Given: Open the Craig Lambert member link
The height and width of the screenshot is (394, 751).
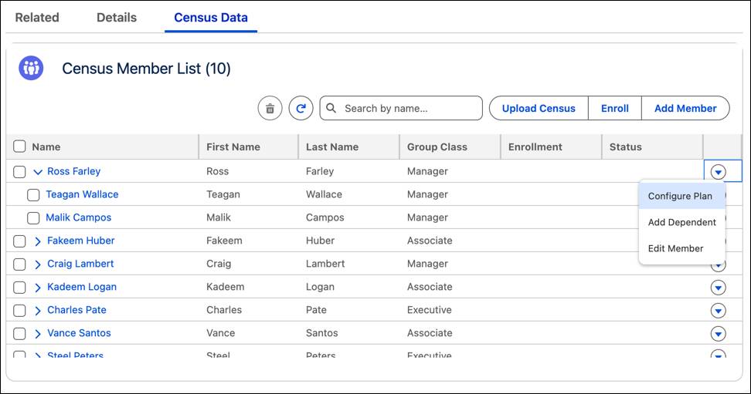Looking at the screenshot, I should click(x=80, y=264).
